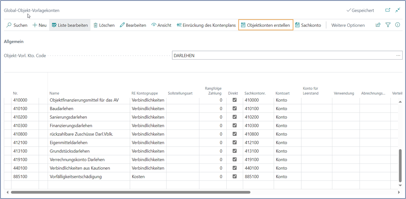Toggle Direkt checkbox for Baudarlehen
406x199 pixels.
pyautogui.click(x=235, y=108)
